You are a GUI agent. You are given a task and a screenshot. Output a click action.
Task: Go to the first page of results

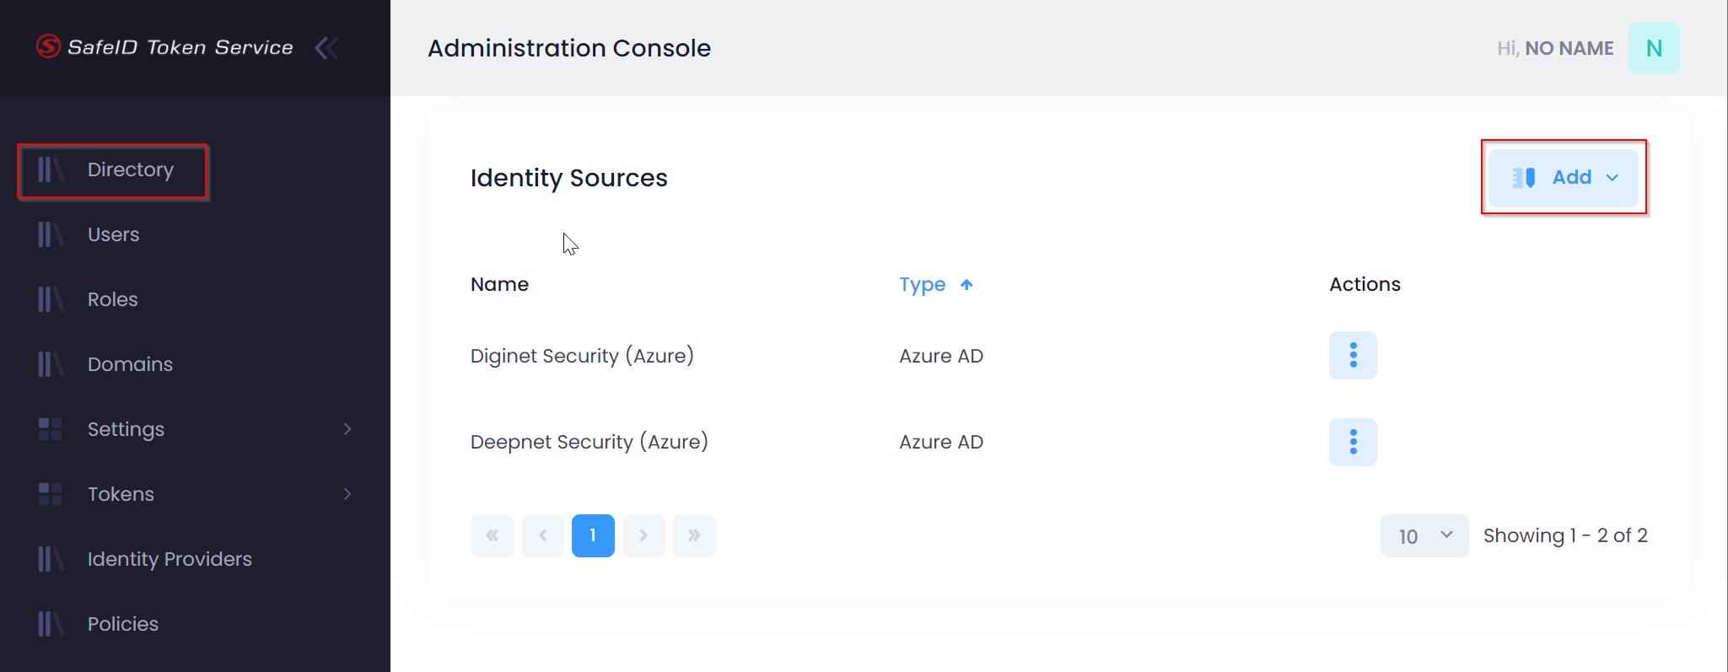(x=492, y=535)
